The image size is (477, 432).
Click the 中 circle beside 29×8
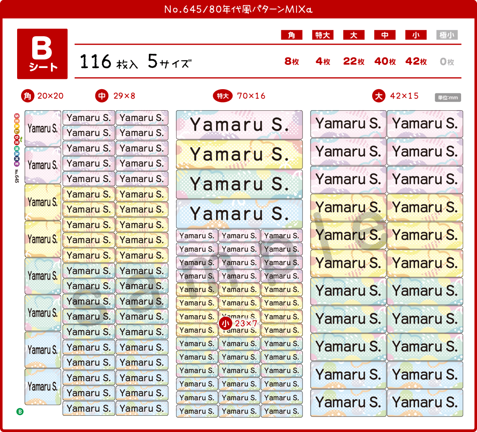(102, 96)
